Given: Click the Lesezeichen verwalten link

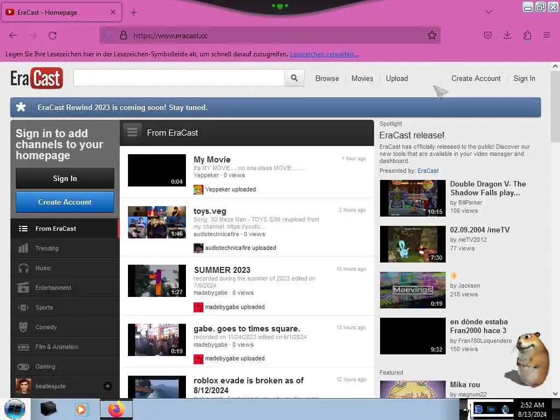Looking at the screenshot, I should (324, 54).
